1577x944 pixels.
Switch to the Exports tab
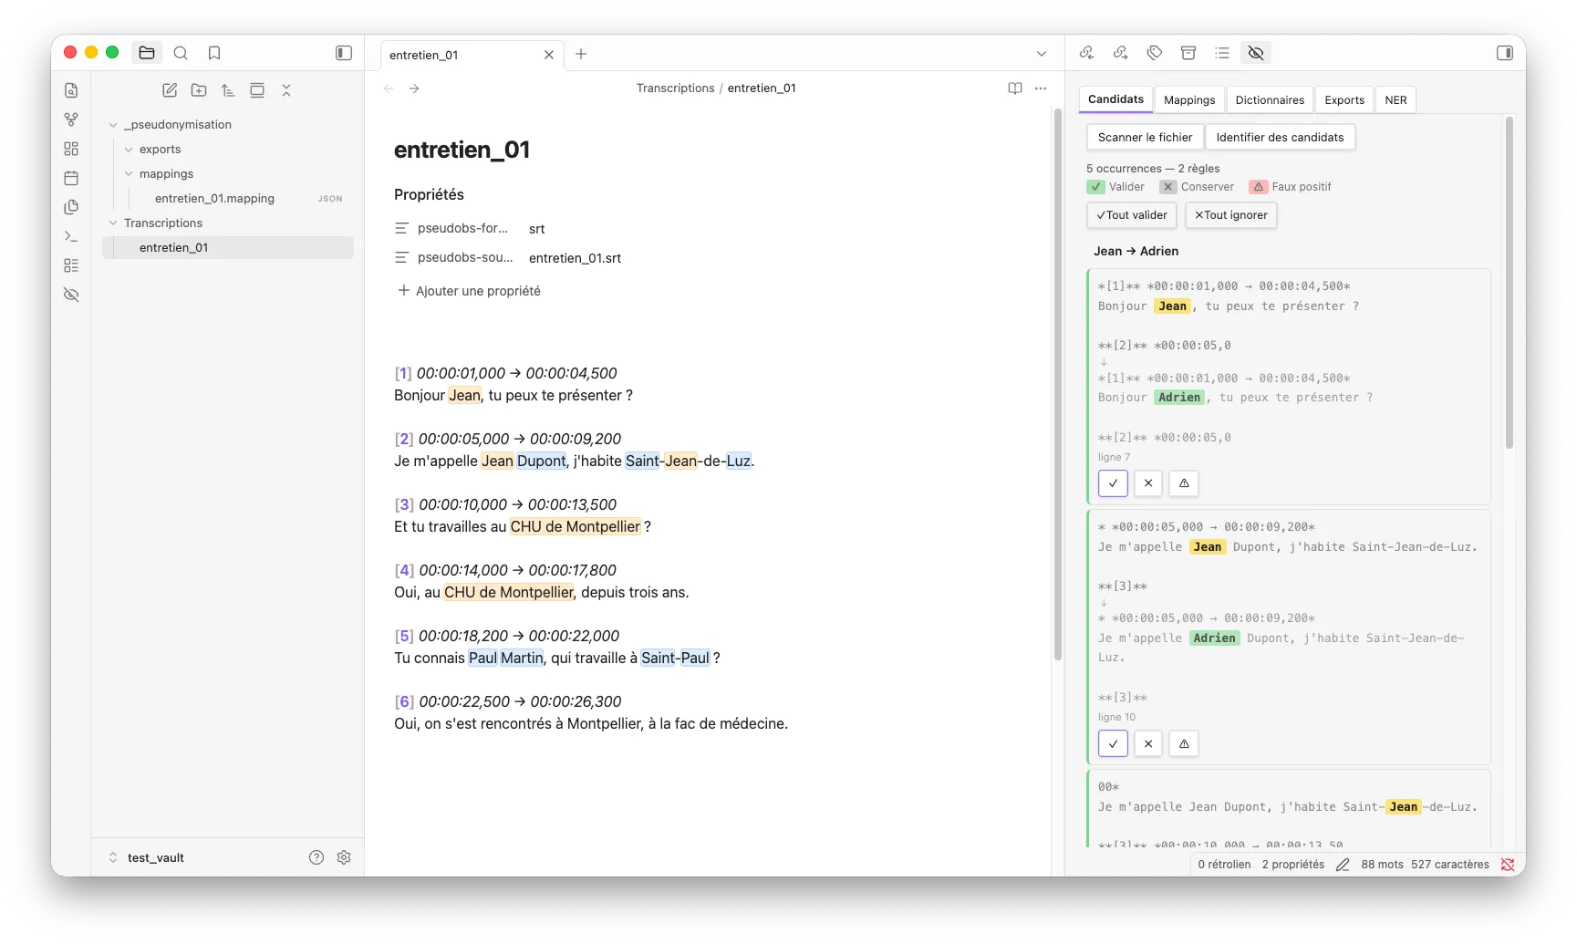pos(1344,100)
